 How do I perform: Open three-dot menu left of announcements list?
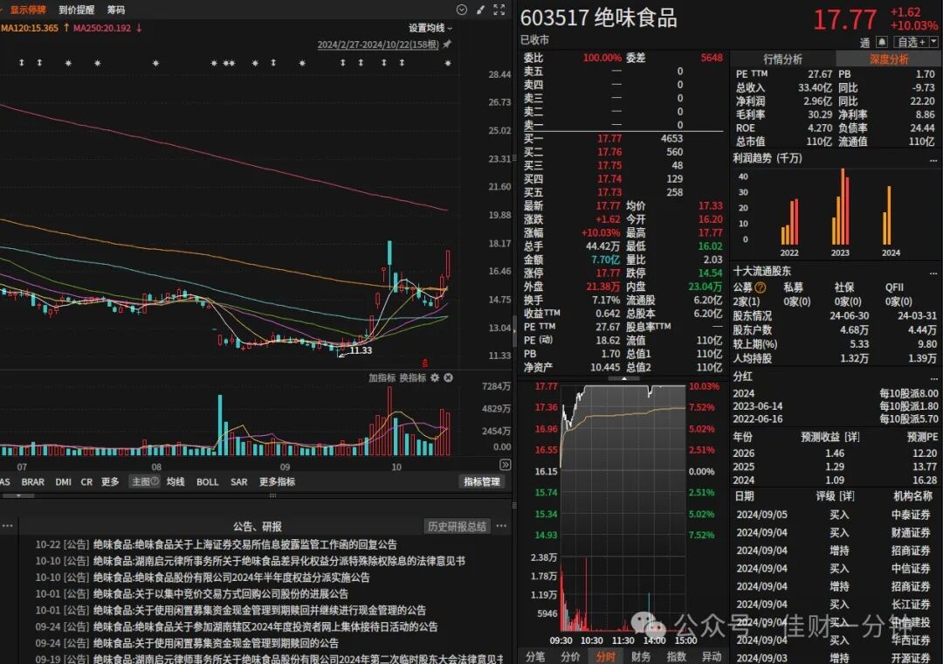[x=7, y=526]
